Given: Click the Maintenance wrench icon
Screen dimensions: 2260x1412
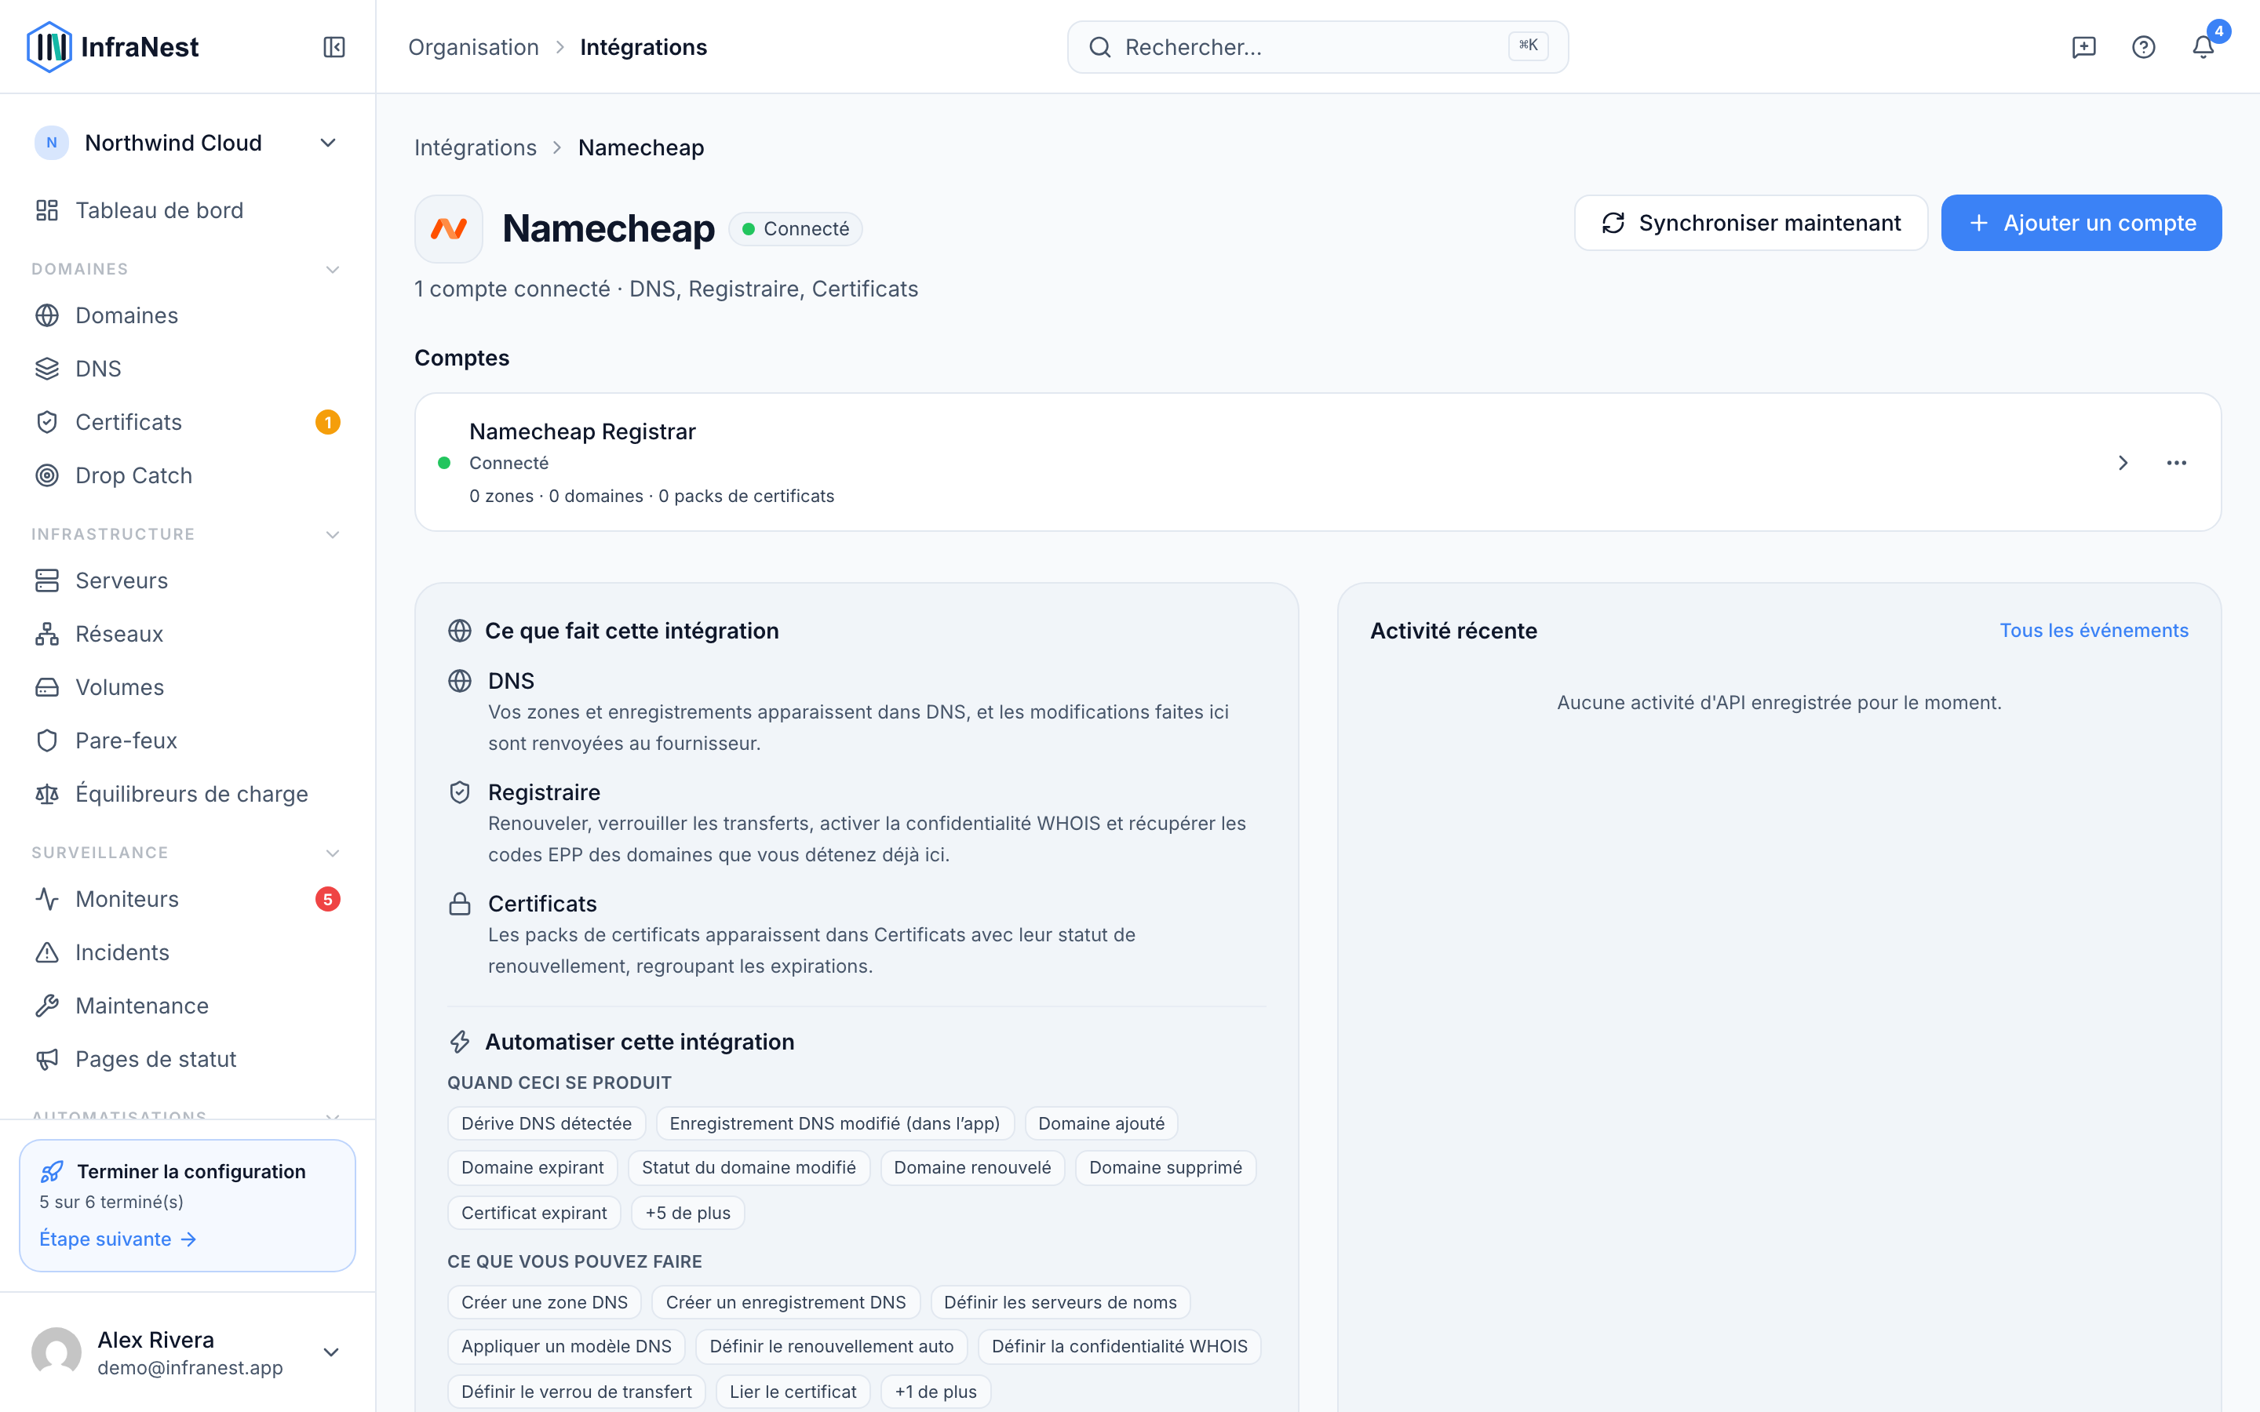Looking at the screenshot, I should tap(47, 1006).
